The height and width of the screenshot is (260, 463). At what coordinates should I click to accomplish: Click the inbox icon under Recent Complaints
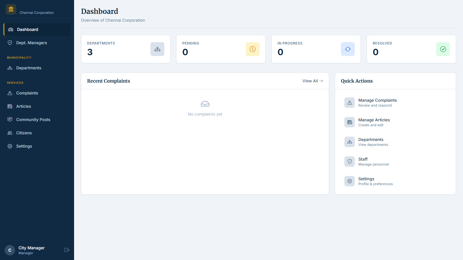pyautogui.click(x=205, y=103)
